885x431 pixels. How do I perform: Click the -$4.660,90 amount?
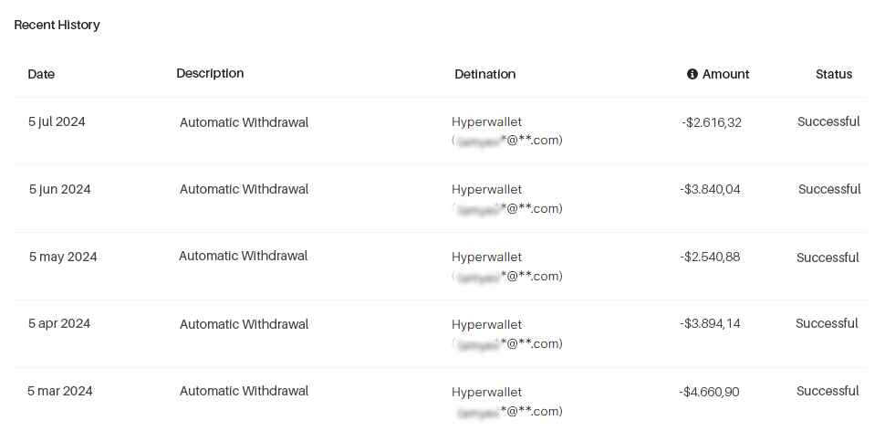(710, 392)
